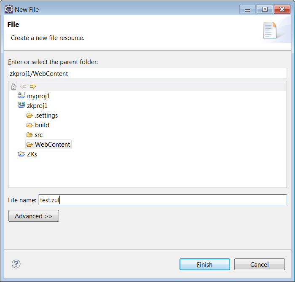Image resolution: width=295 pixels, height=282 pixels.
Task: Cancel the New File dialog
Action: [x=260, y=264]
